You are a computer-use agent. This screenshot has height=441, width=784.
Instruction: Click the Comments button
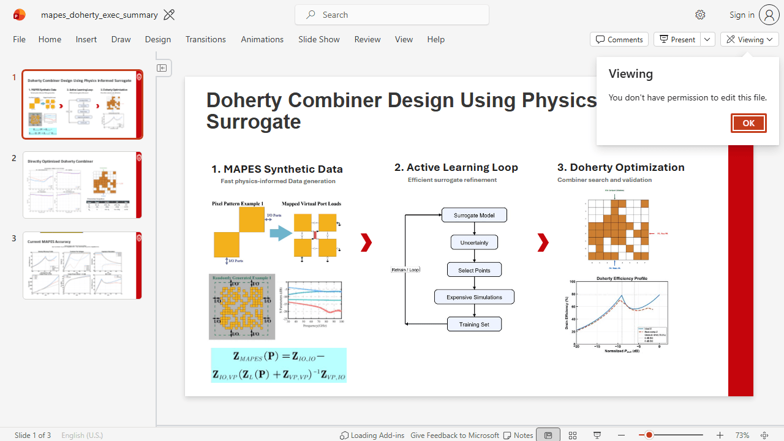(619, 39)
